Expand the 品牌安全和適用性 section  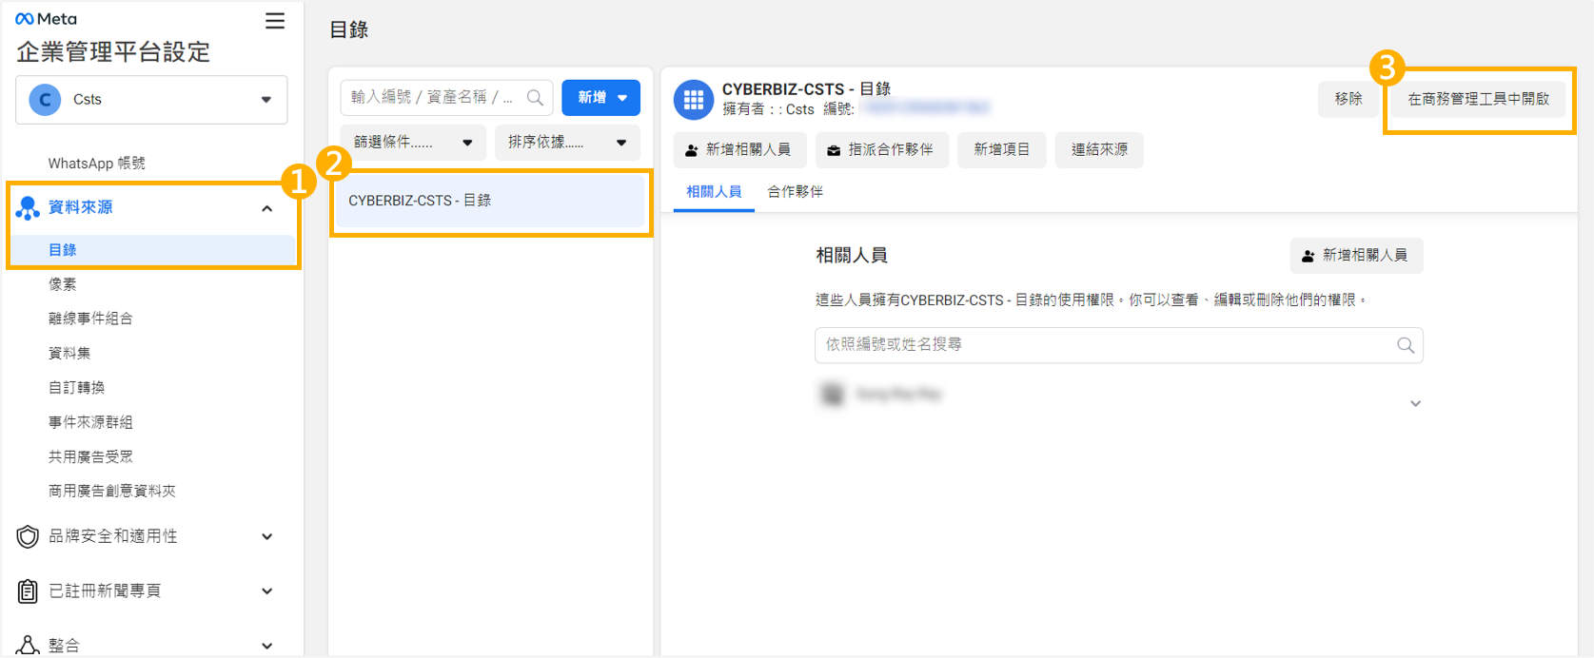(x=267, y=536)
